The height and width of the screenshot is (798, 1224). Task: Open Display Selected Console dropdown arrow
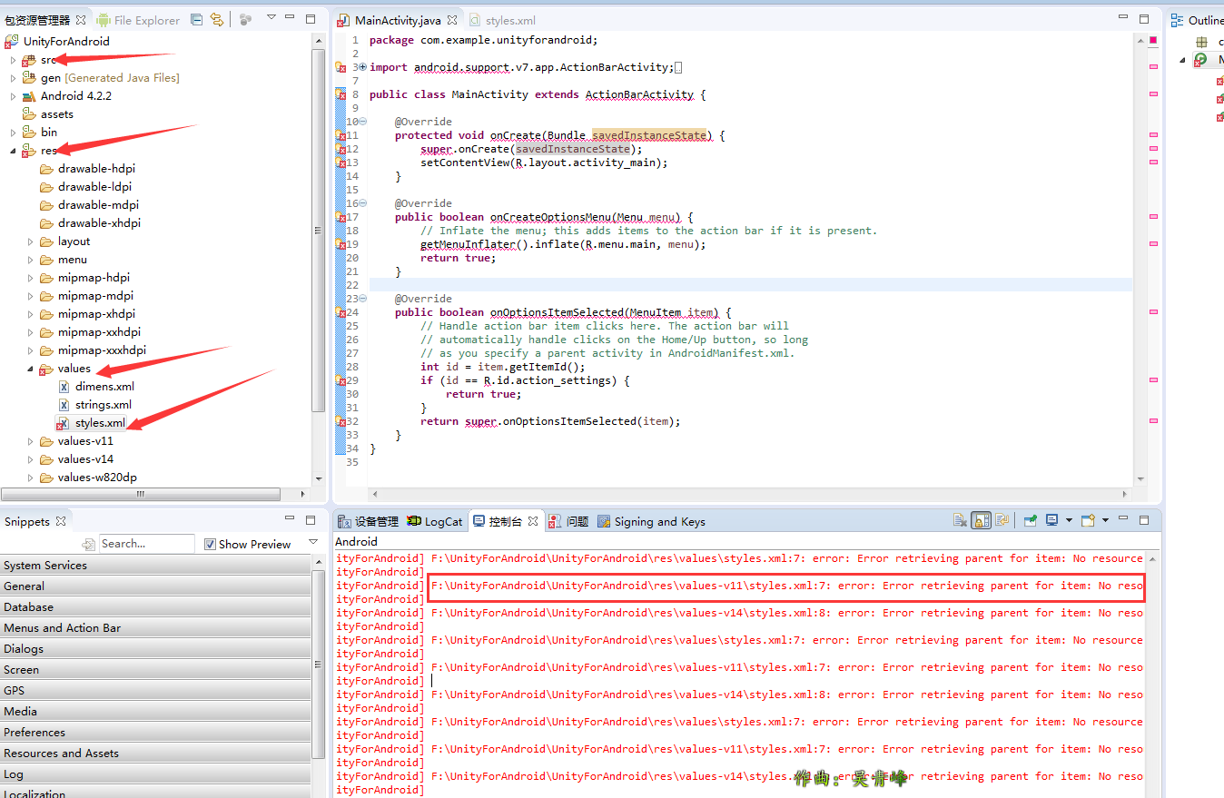click(1069, 521)
